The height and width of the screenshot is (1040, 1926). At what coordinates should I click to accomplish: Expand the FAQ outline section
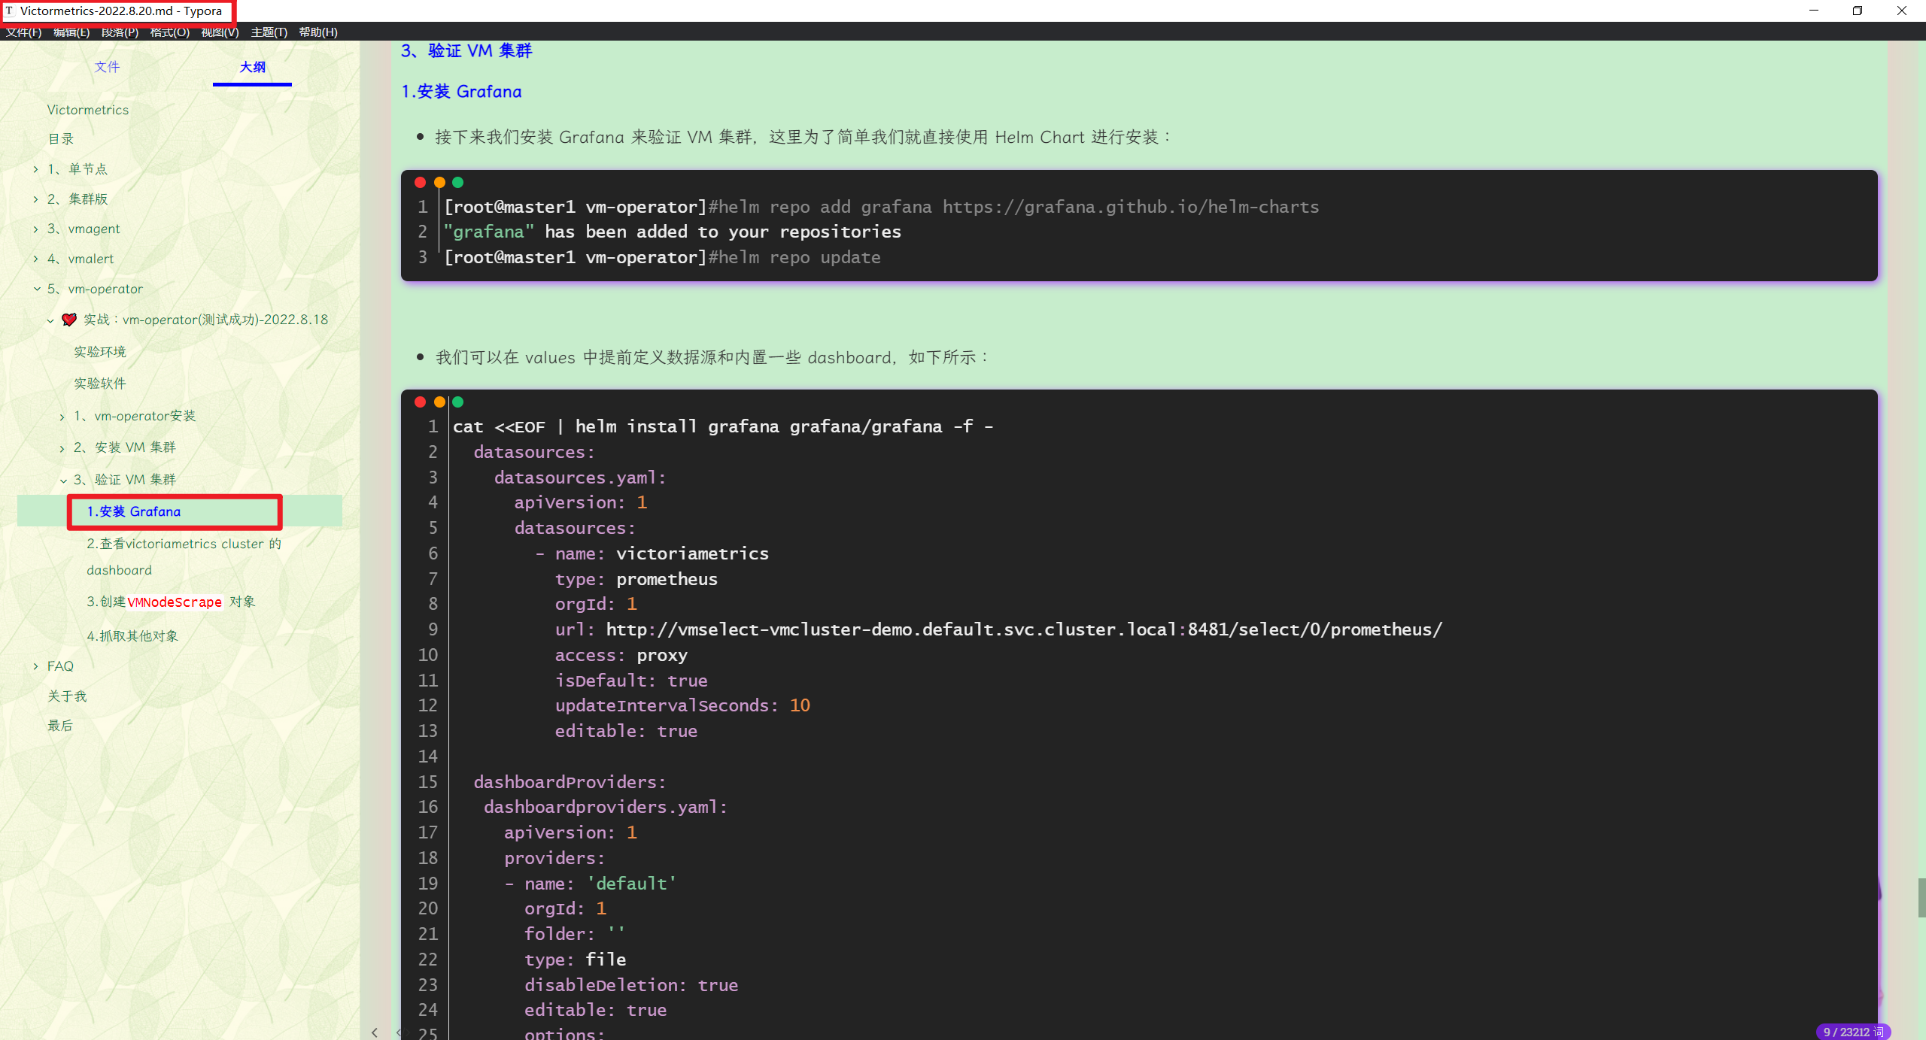click(35, 666)
